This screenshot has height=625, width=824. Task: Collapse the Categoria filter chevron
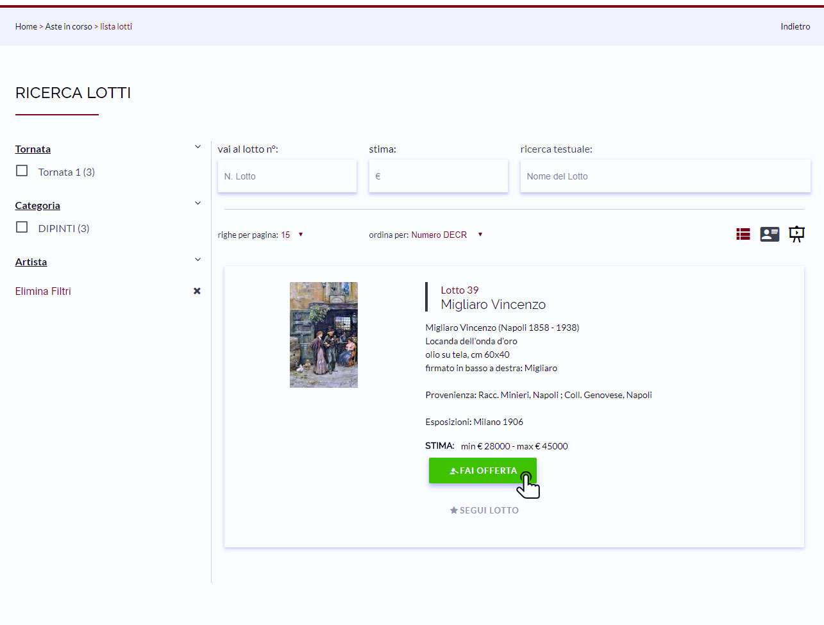198,204
